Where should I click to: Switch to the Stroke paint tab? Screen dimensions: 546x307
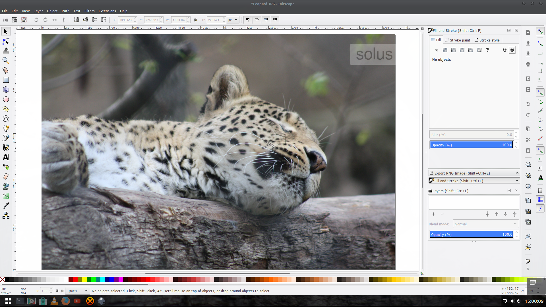coord(458,40)
